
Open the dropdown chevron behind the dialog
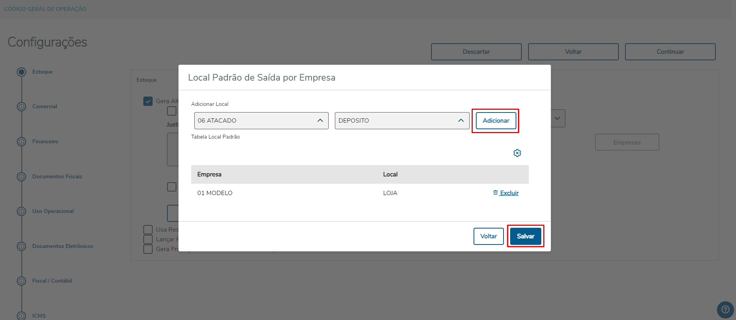pyautogui.click(x=557, y=118)
